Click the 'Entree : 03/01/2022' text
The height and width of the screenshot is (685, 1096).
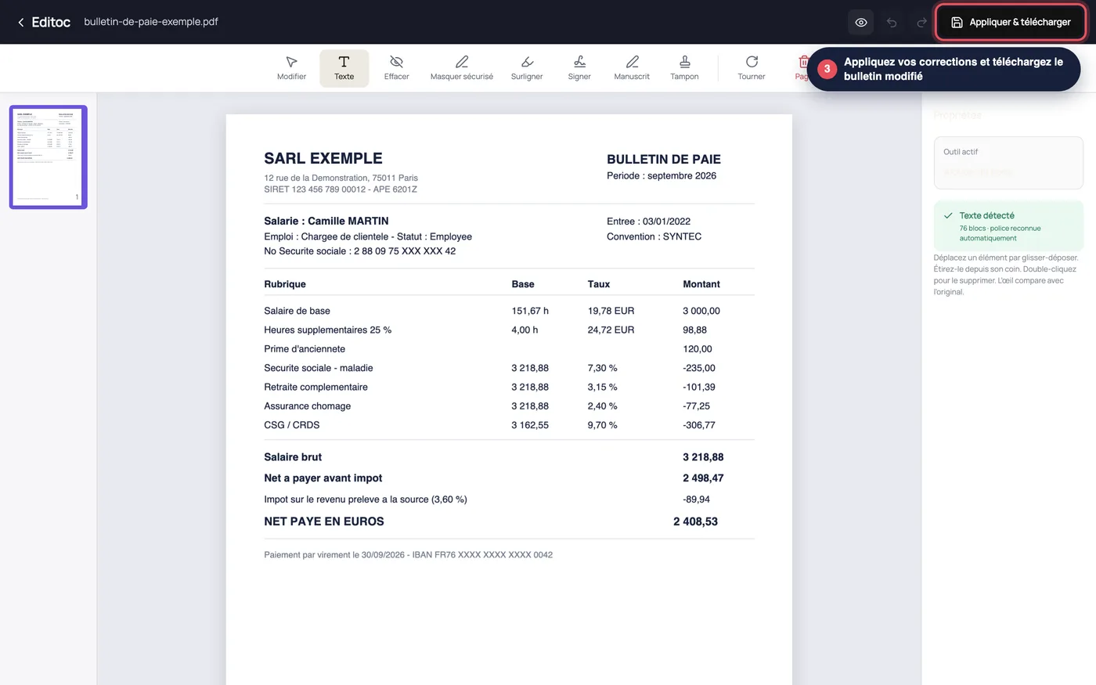pos(648,222)
